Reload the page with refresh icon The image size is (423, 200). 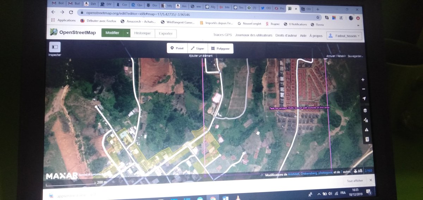pyautogui.click(x=72, y=12)
